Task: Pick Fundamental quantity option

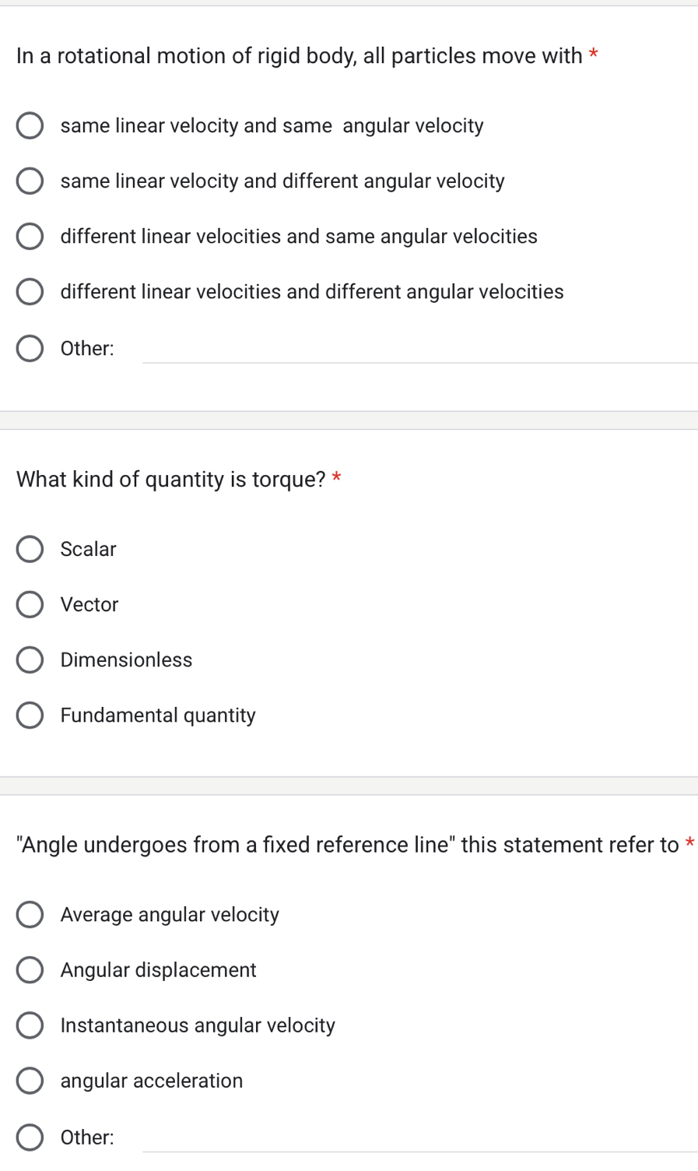Action: click(30, 716)
